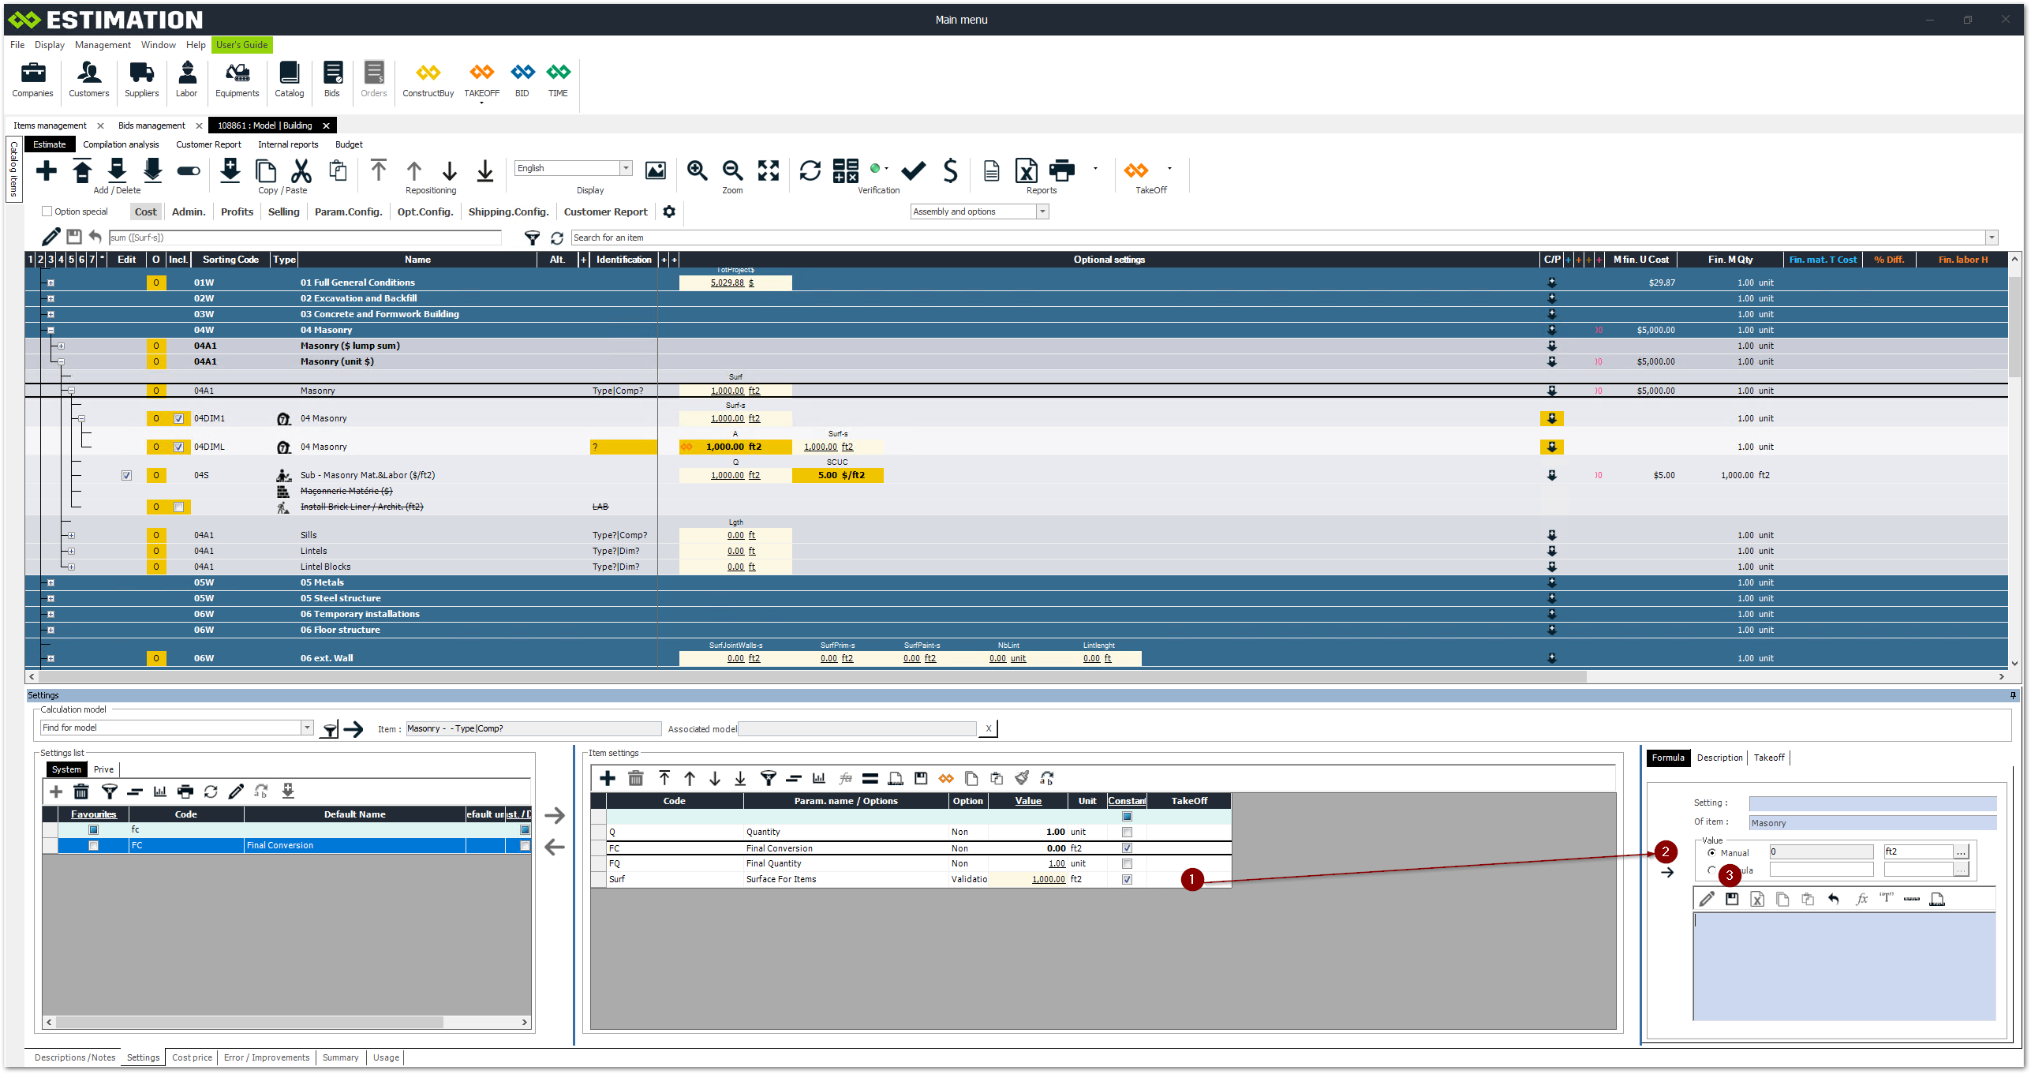Open the Management menu
The width and height of the screenshot is (2031, 1074).
pyautogui.click(x=103, y=45)
